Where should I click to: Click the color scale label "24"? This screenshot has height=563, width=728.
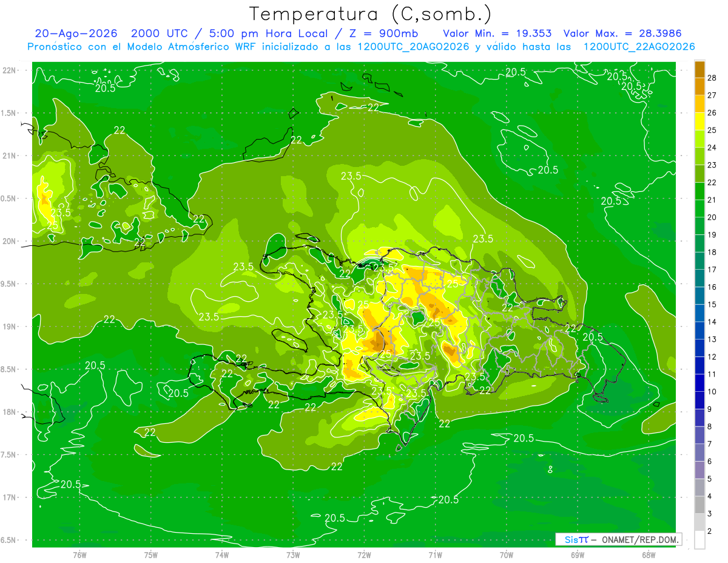pyautogui.click(x=712, y=148)
